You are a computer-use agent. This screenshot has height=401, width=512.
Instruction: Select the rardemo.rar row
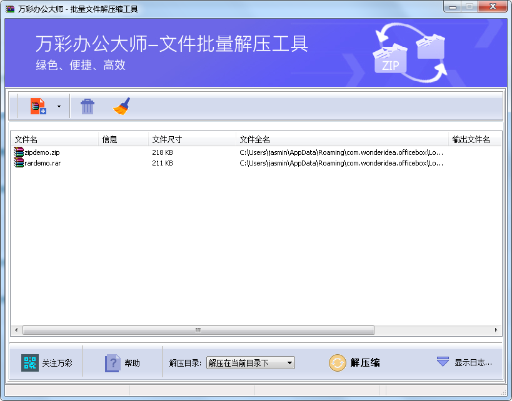coord(256,163)
